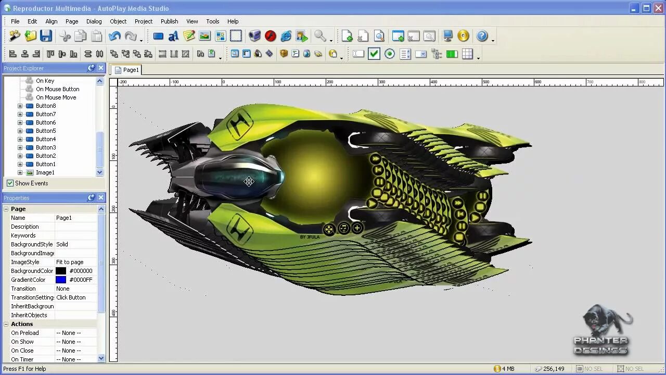Open the Object menu
Image resolution: width=666 pixels, height=375 pixels.
[118, 21]
